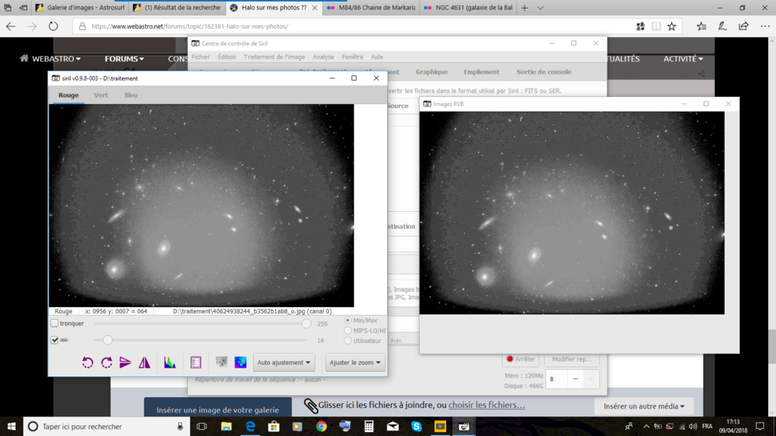Click the Arrêter button
This screenshot has width=776, height=436.
click(521, 358)
